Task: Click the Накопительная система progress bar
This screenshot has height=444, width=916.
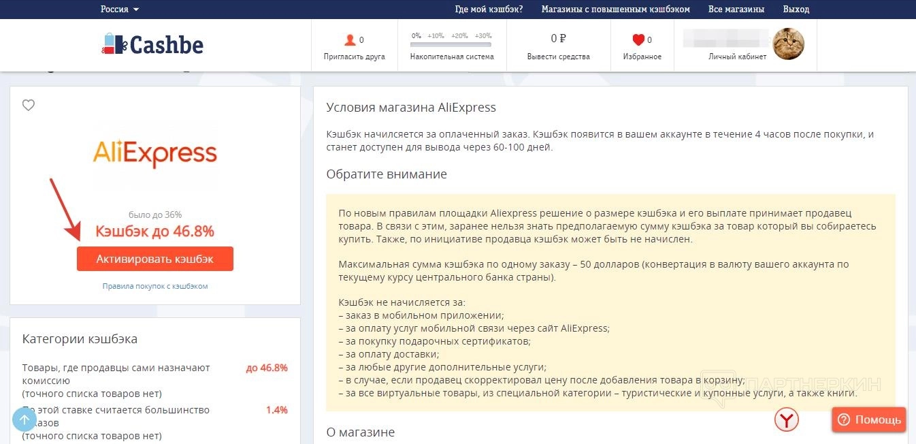Action: coord(451,45)
